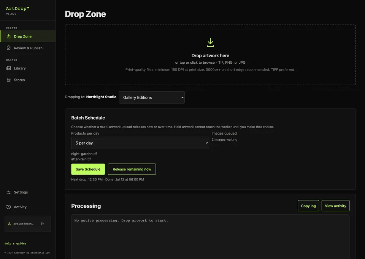Image resolution: width=365 pixels, height=259 pixels.
Task: Select the after-rain.tif file name
Action: tap(81, 159)
